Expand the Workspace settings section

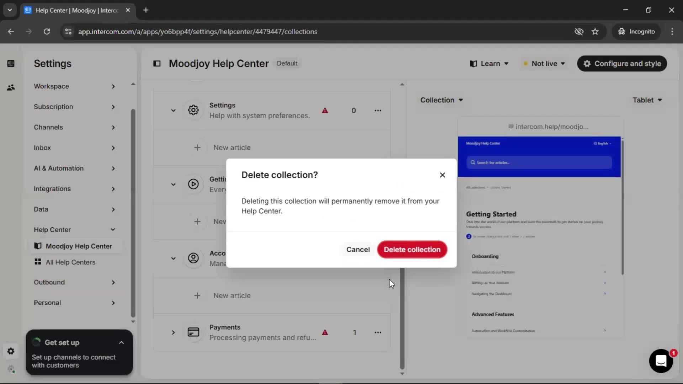point(74,86)
